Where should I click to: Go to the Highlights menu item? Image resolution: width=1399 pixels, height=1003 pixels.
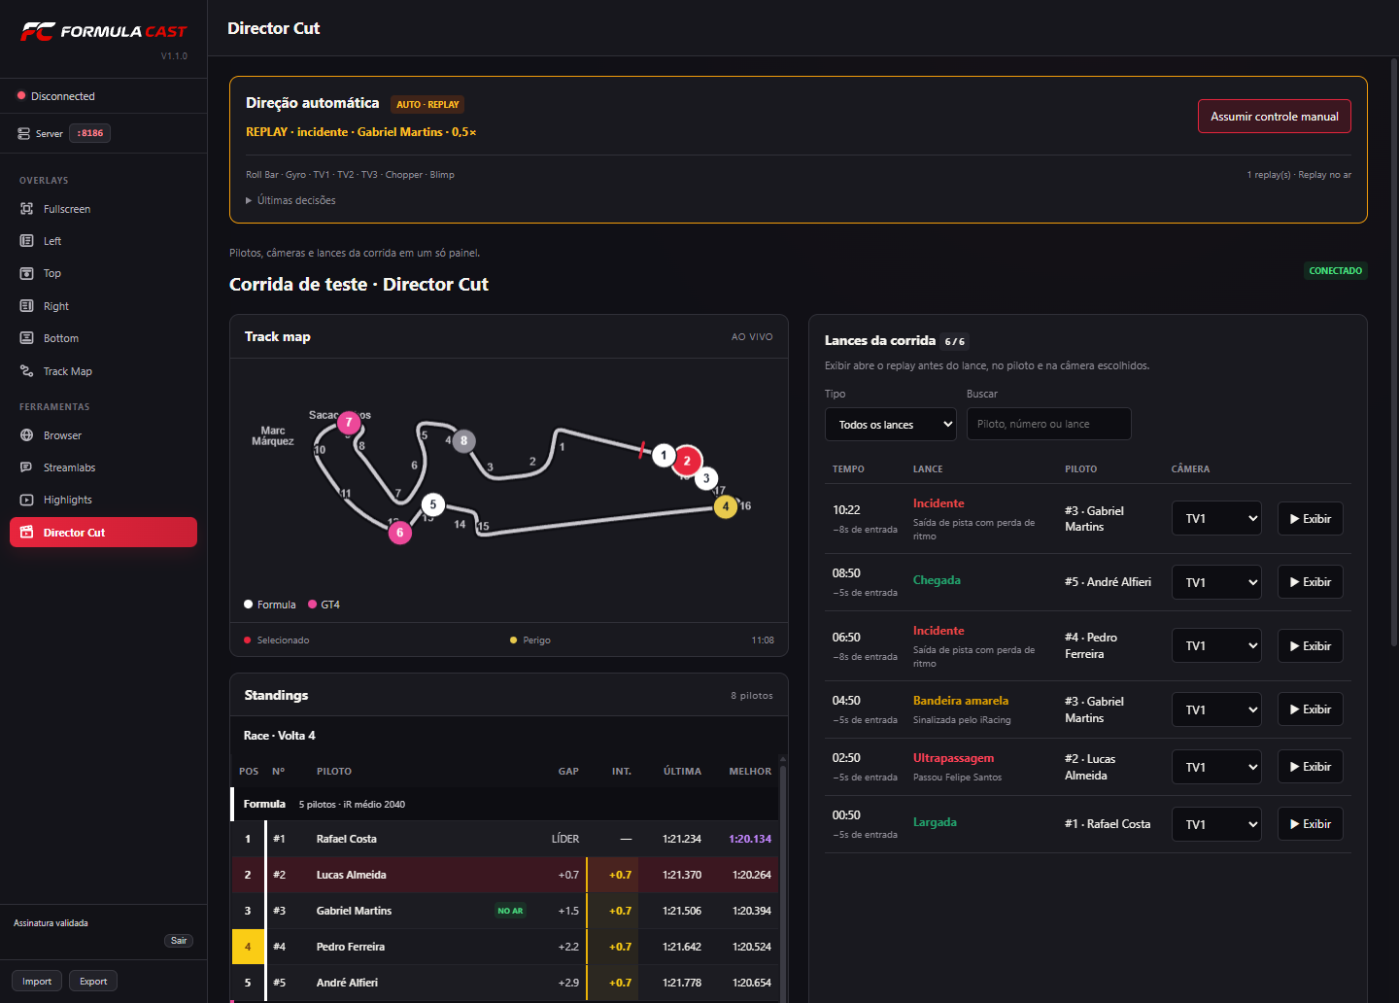(103, 500)
